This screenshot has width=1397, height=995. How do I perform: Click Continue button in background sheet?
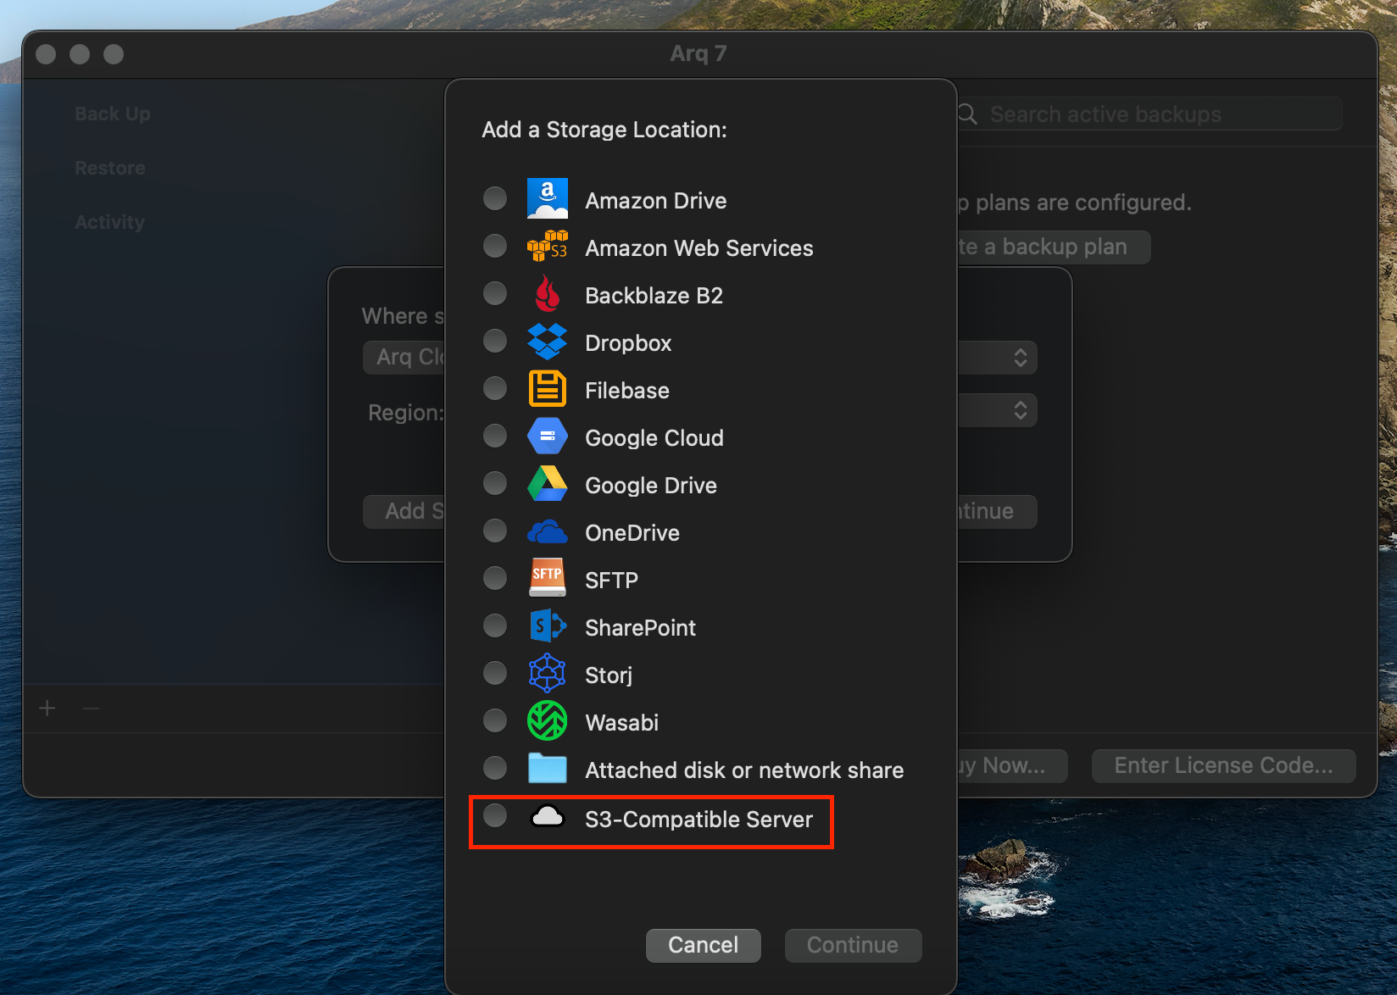997,511
